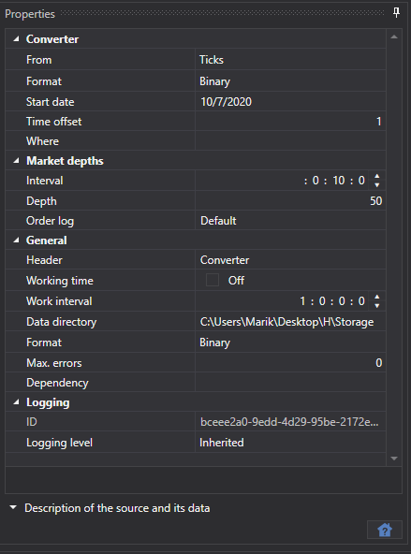Viewport: 411px width, 554px height.
Task: Collapse the Market depths section
Action: pyautogui.click(x=16, y=161)
